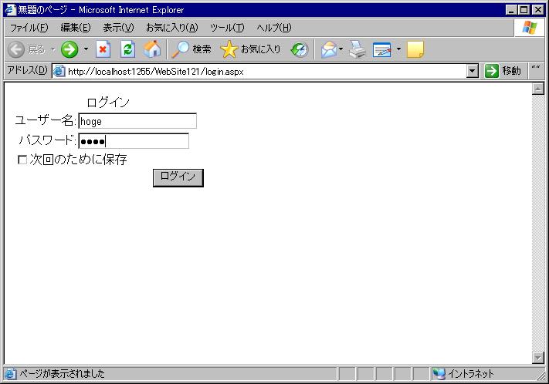This screenshot has width=549, height=384.
Task: Click the green Go arrow (移動)
Action: [492, 71]
